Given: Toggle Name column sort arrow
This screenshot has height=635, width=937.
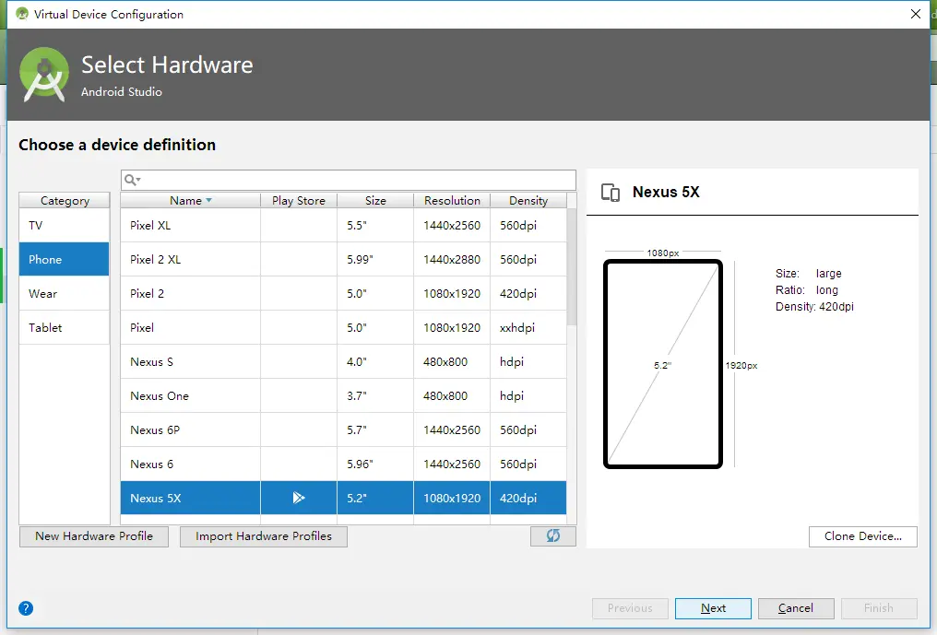Looking at the screenshot, I should 208,200.
